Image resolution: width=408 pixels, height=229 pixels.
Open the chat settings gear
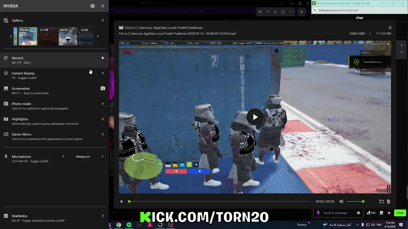point(389,213)
